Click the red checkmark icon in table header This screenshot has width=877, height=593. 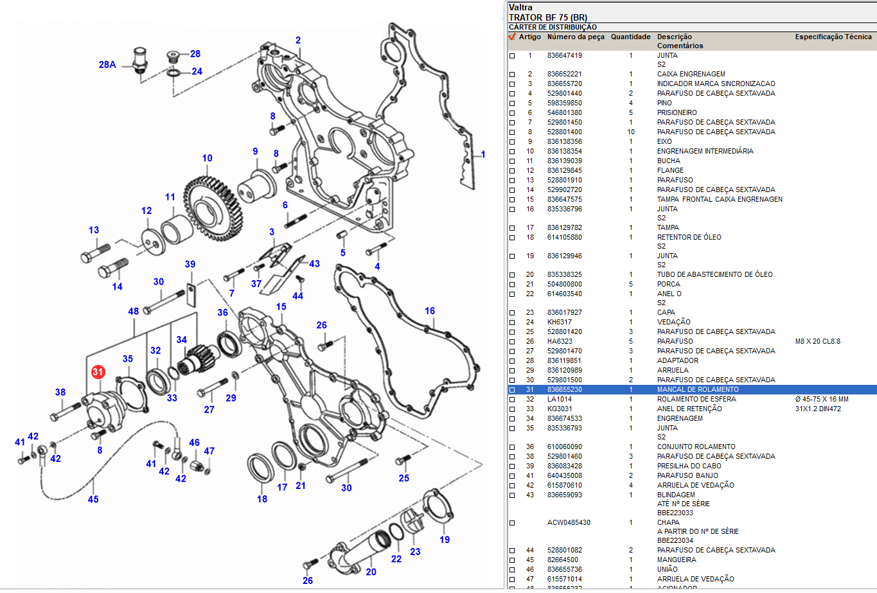(512, 37)
